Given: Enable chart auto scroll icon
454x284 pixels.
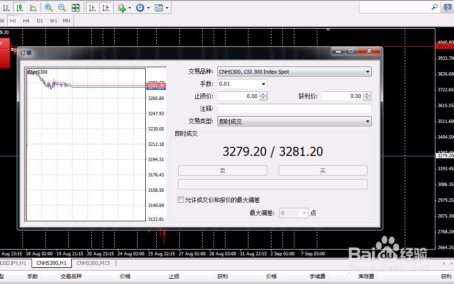Looking at the screenshot, I should (x=92, y=8).
